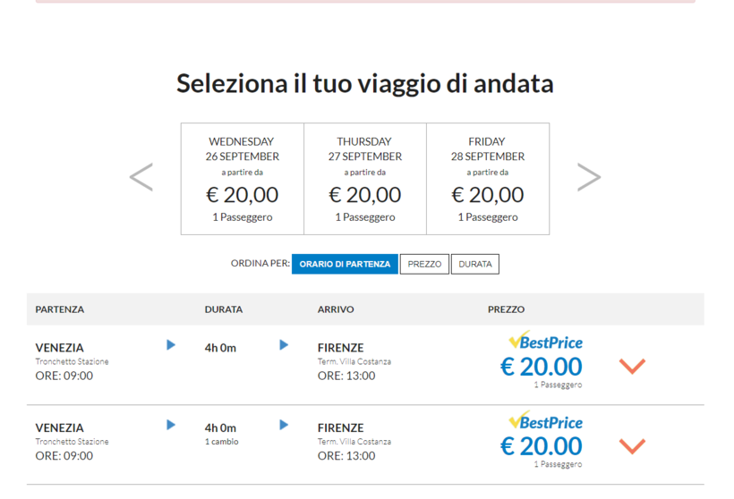Expand details of the 1 cambio trip
Screen dimensions: 734x499
point(632,446)
